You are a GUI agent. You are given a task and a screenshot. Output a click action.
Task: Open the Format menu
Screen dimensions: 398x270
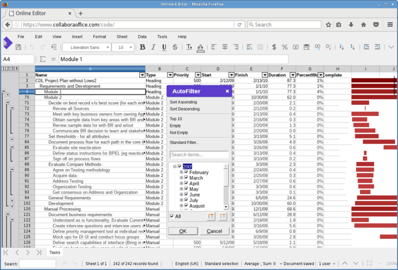pos(100,36)
